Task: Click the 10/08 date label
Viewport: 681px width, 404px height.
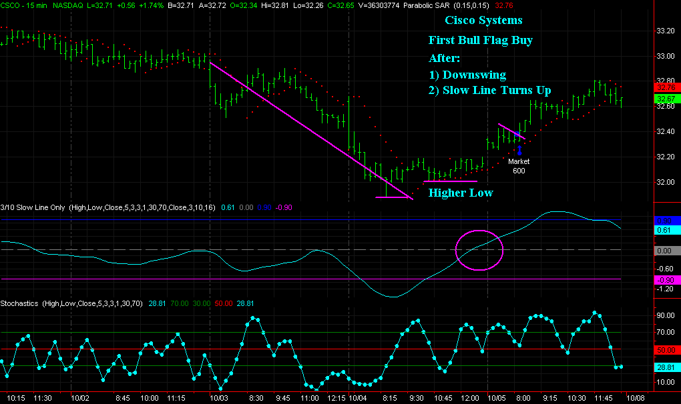Action: click(636, 398)
